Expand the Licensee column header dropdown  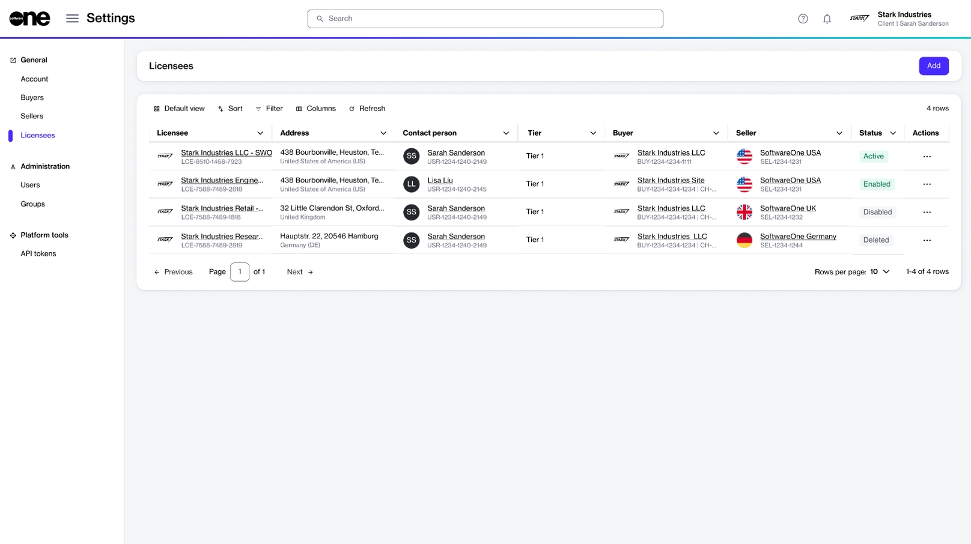coord(260,133)
